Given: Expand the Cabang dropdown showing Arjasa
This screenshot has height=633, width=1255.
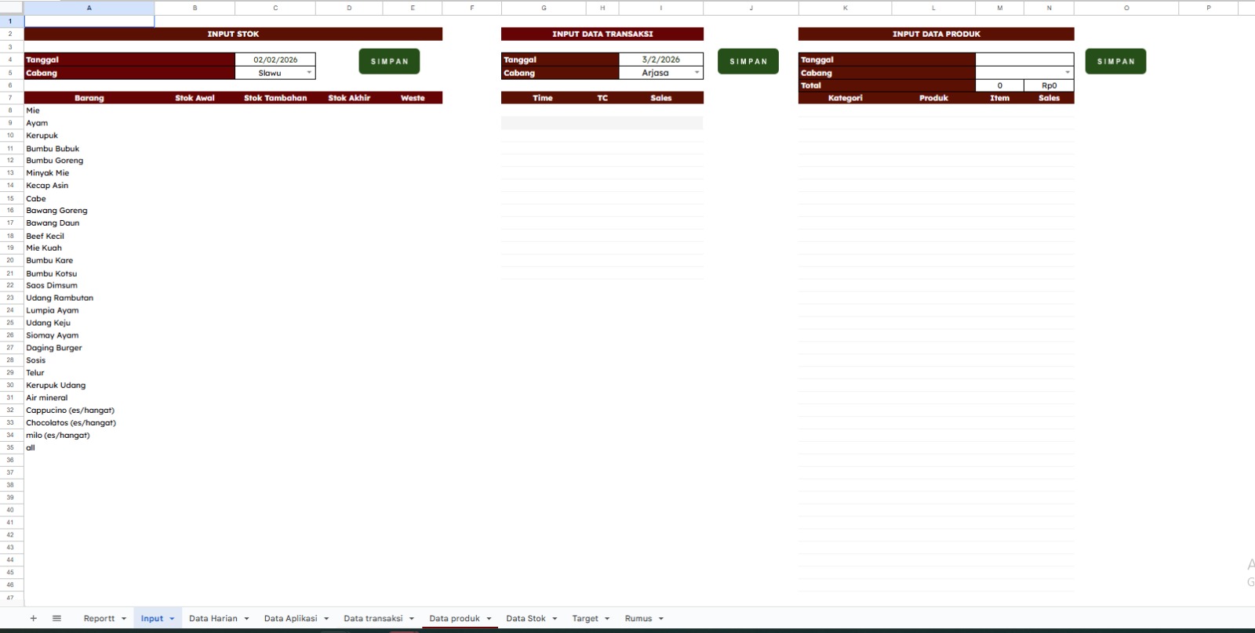Looking at the screenshot, I should tap(697, 73).
